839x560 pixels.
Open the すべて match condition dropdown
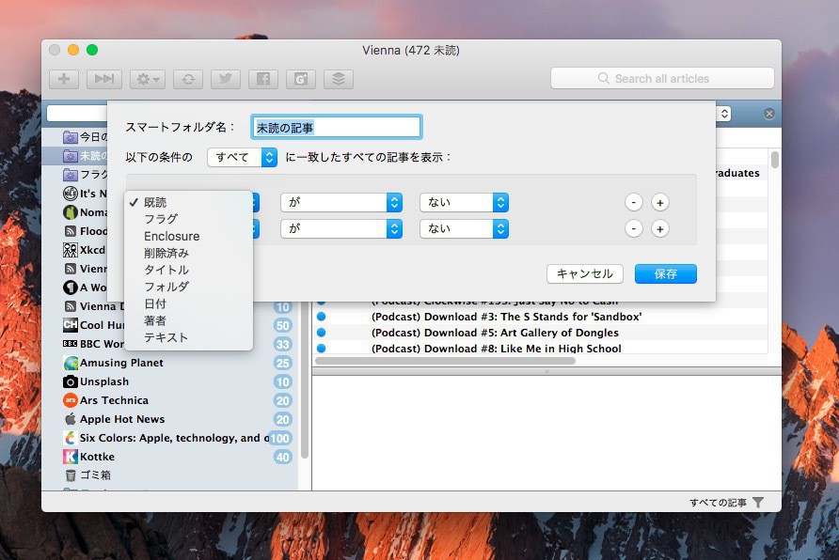[242, 157]
